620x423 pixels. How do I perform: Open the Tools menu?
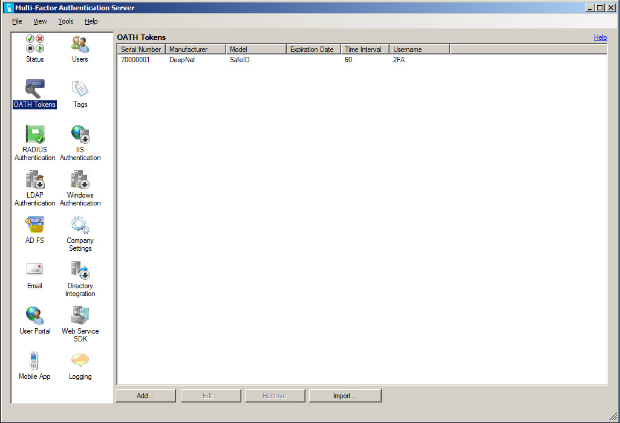coord(66,21)
